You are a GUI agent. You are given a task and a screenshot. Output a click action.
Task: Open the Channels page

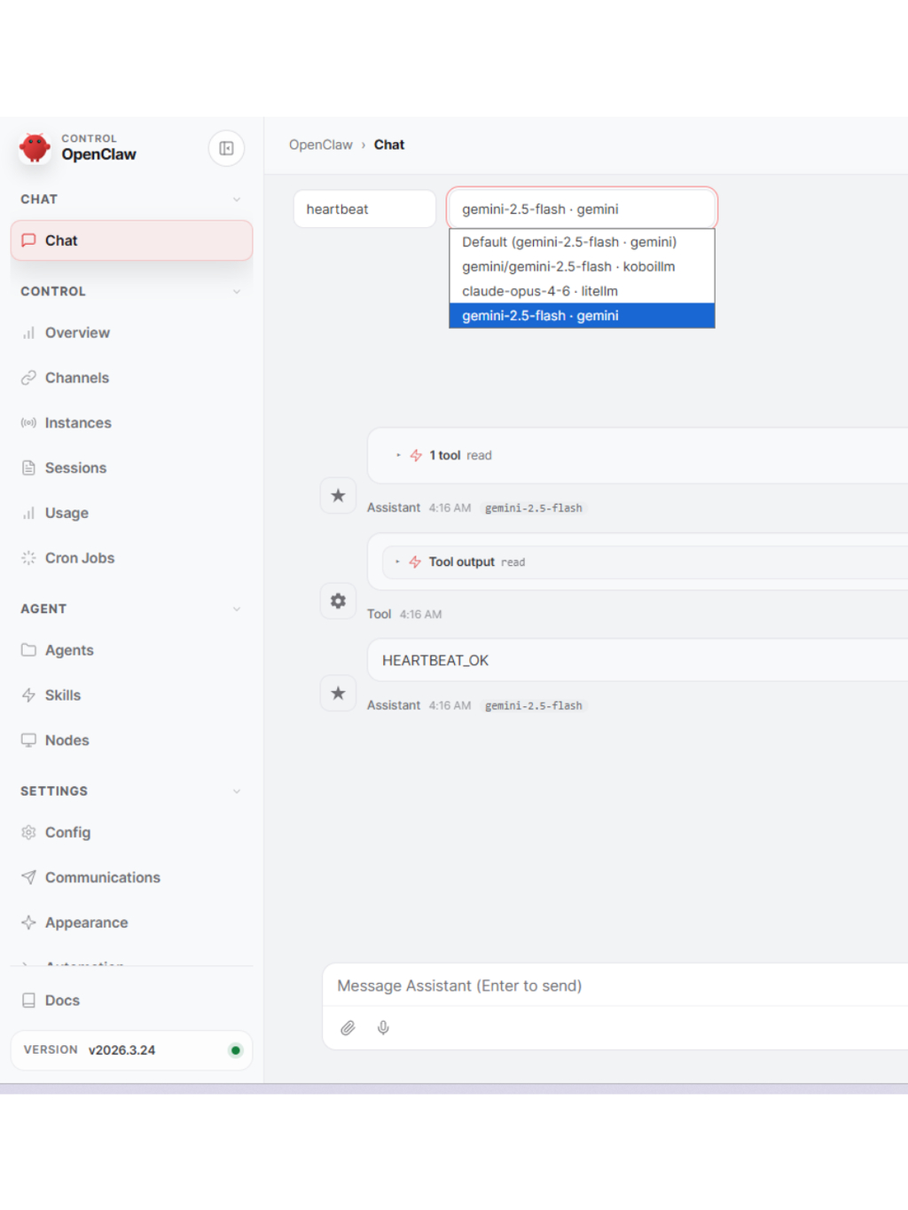pyautogui.click(x=131, y=378)
